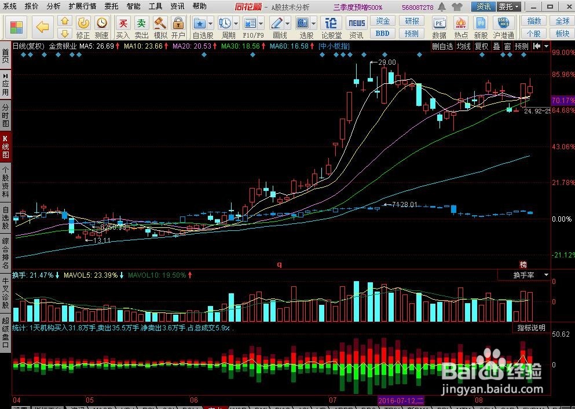Expand the 自选股 dropdown arrow

pyautogui.click(x=211, y=24)
